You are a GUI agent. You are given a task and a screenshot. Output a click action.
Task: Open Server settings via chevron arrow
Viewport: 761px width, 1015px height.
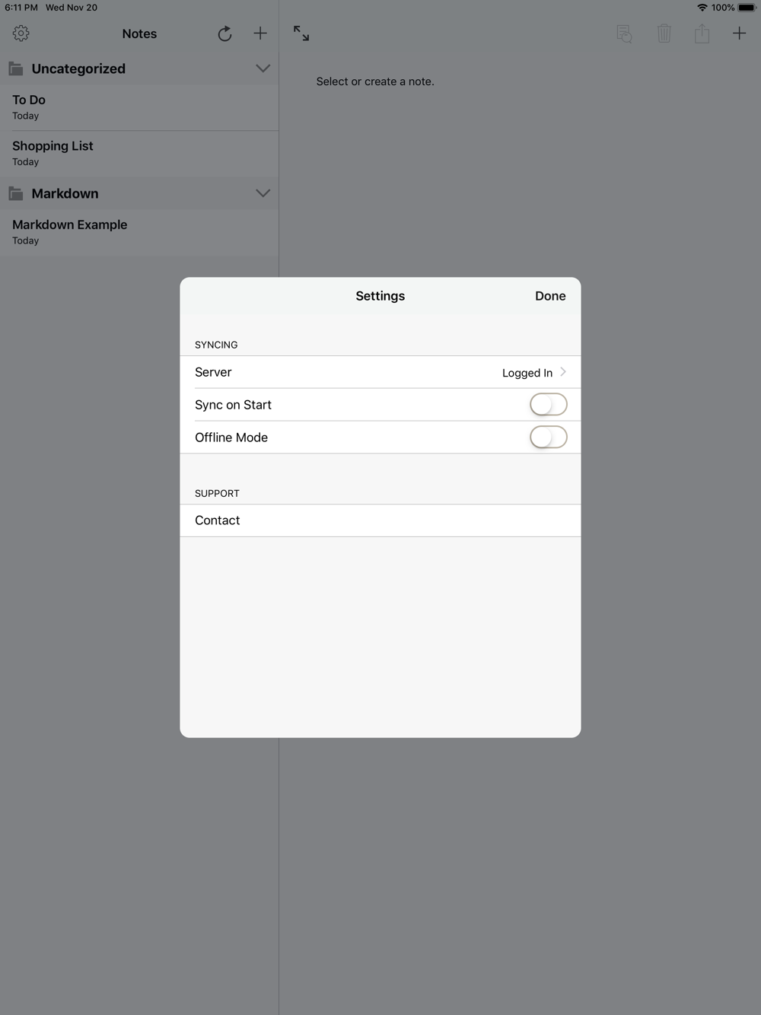point(563,372)
